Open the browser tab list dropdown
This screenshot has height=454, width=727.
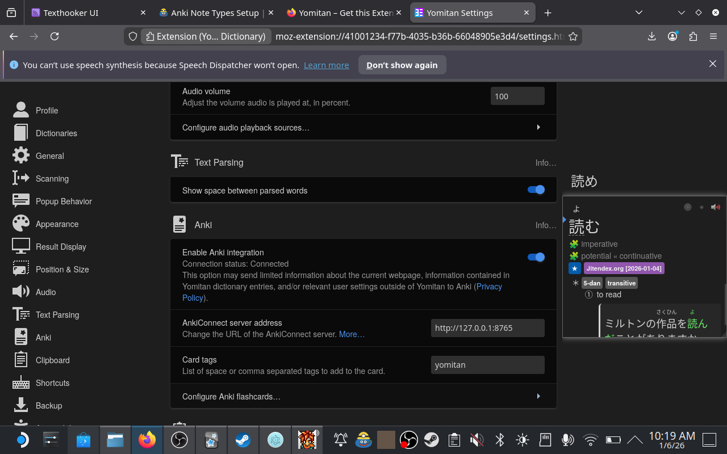pyautogui.click(x=639, y=12)
